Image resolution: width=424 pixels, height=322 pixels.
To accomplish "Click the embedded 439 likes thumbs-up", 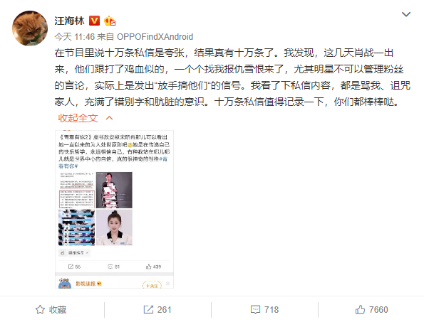I will tap(148, 267).
